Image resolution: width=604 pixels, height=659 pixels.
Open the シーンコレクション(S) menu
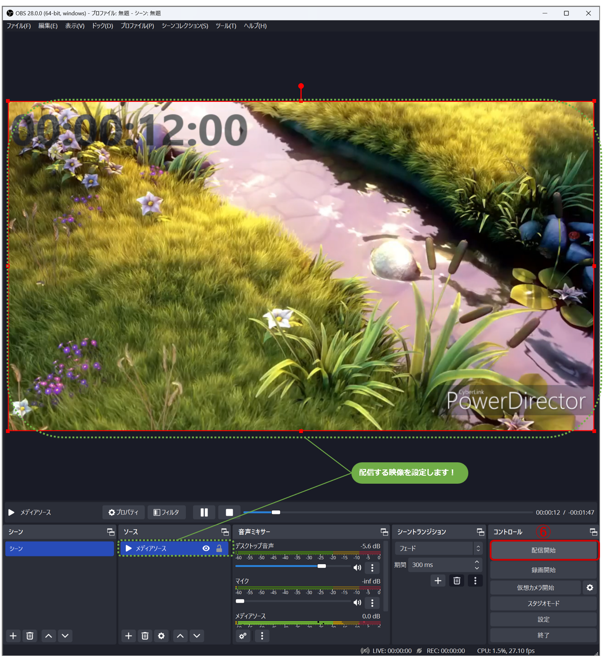(x=185, y=26)
